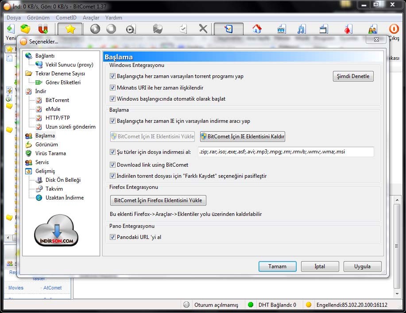Click the checkmark document toolbar icon
Image resolution: width=406 pixels, height=313 pixels.
pyautogui.click(x=183, y=29)
